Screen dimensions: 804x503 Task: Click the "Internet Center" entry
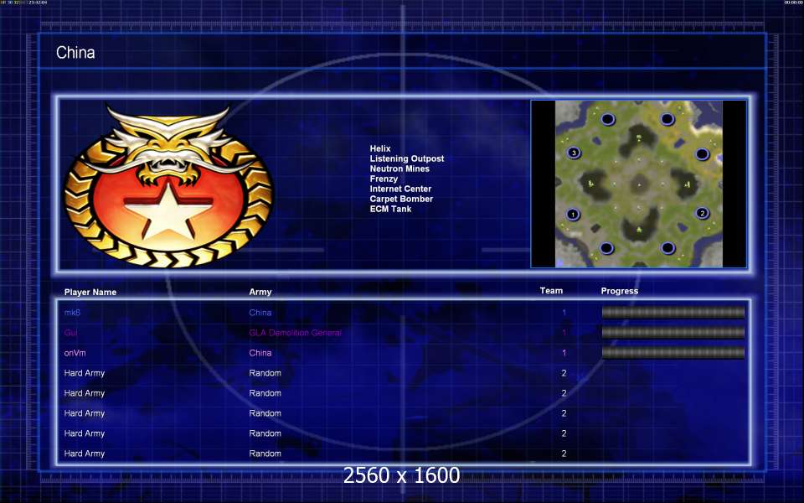400,189
